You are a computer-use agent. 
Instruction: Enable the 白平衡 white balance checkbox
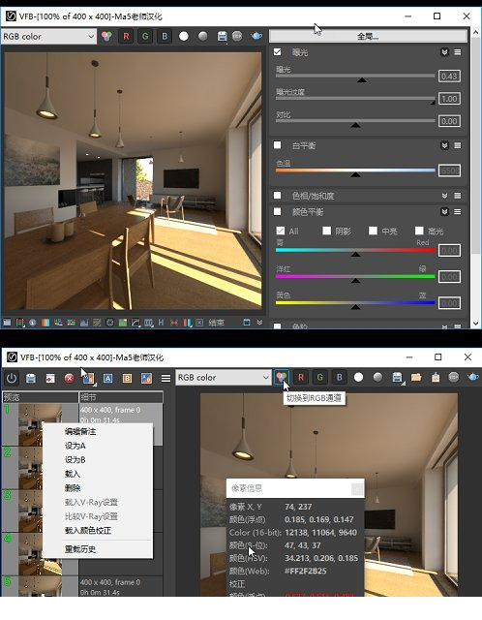[278, 145]
